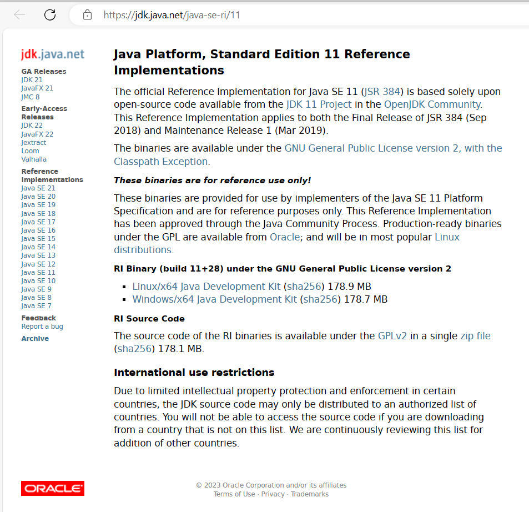Open the Loom project link
This screenshot has height=512, width=529.
[30, 151]
